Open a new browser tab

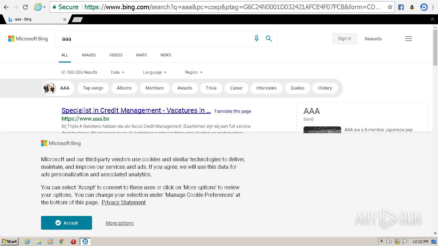(x=77, y=19)
